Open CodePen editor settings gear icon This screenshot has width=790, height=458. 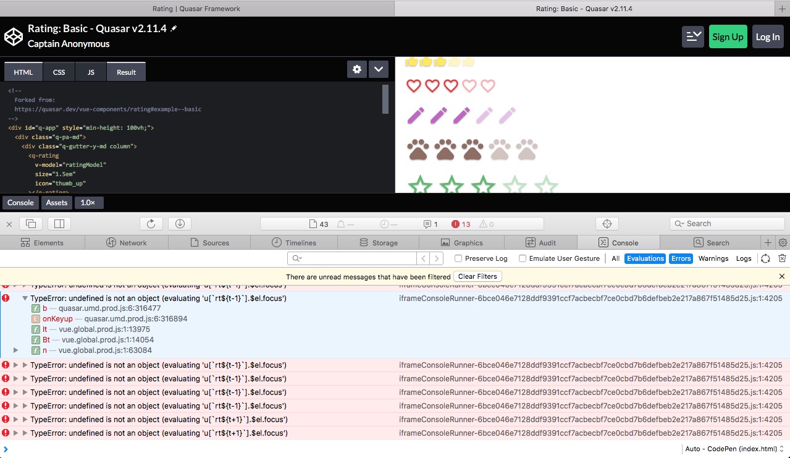[x=357, y=69]
